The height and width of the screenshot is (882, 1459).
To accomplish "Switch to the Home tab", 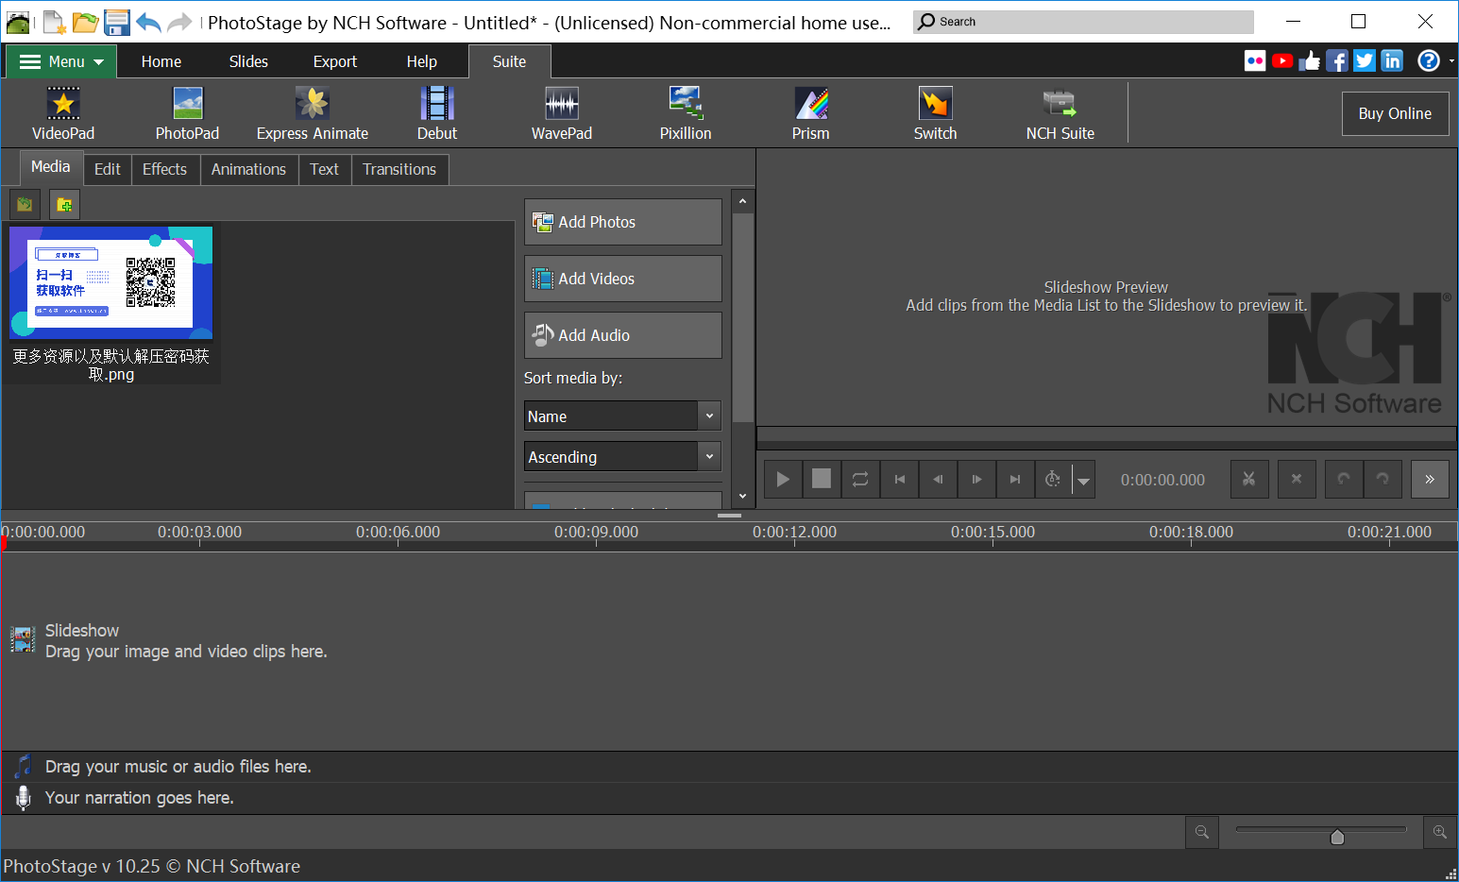I will [161, 61].
